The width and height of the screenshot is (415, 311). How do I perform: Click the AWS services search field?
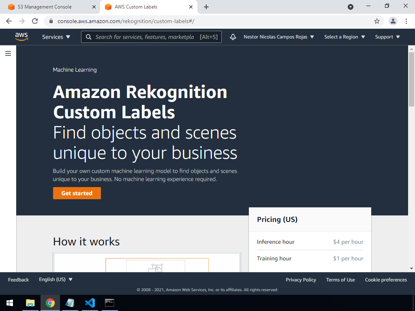tap(145, 37)
